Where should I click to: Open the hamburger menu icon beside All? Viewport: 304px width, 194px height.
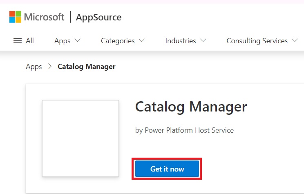(x=17, y=41)
